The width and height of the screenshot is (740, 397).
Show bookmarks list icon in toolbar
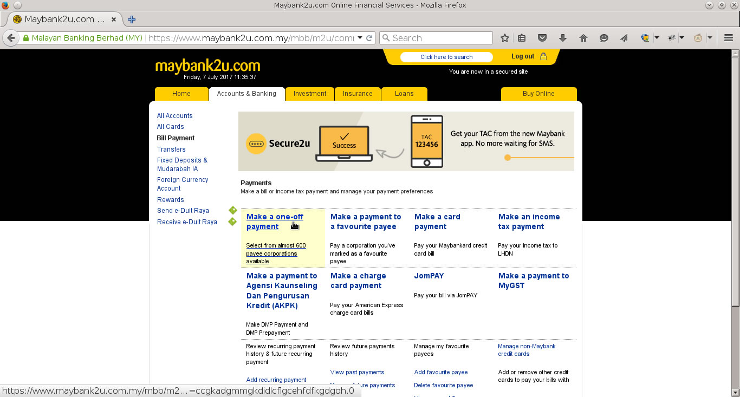(x=522, y=38)
